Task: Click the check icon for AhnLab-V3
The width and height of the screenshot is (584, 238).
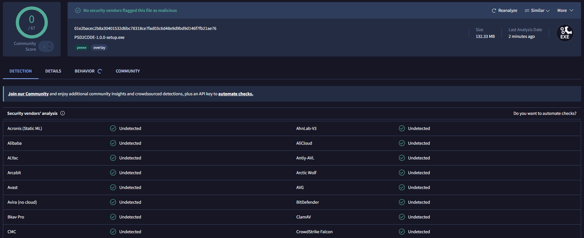Action: (402, 128)
